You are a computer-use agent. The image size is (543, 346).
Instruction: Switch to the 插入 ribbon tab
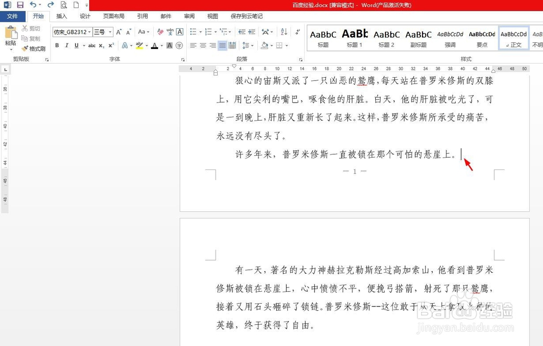coord(61,16)
